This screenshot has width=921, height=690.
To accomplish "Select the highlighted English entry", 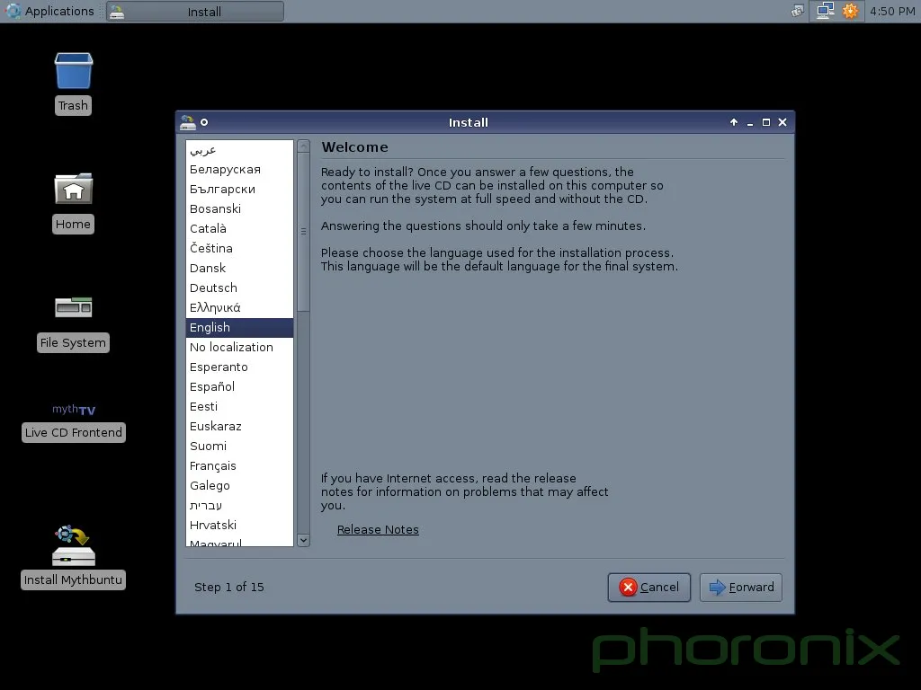I will (x=239, y=327).
